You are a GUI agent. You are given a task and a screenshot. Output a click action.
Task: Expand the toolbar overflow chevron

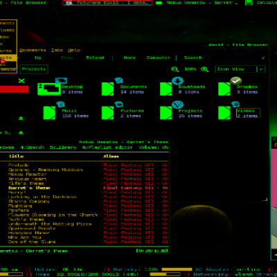click(263, 58)
